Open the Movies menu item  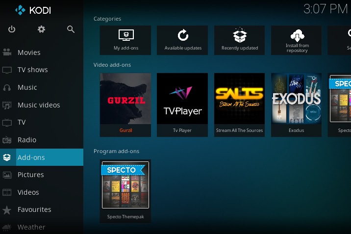tap(42, 52)
